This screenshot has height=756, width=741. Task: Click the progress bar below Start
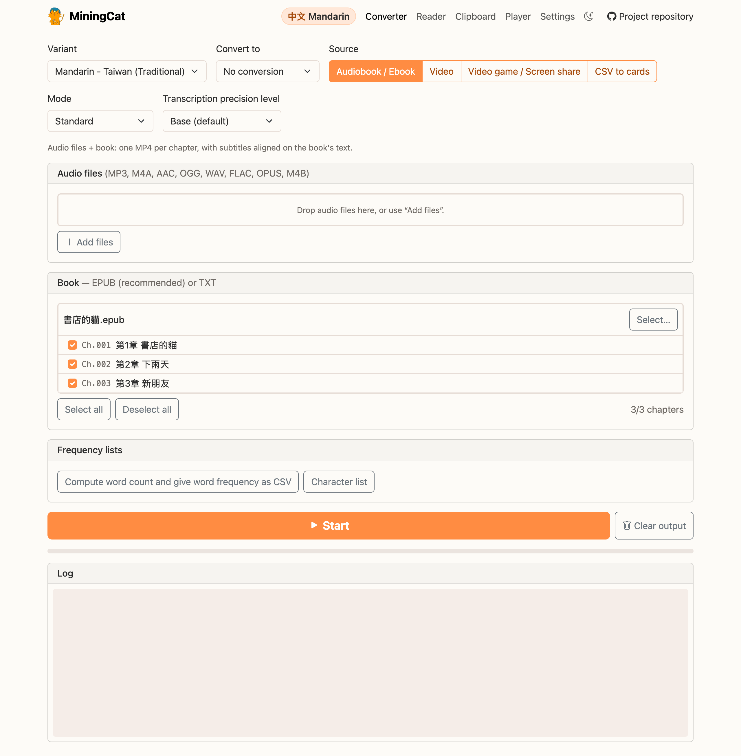click(x=370, y=551)
